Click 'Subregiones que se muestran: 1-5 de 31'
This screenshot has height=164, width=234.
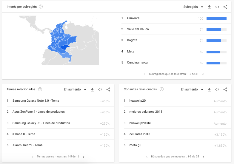[174, 74]
